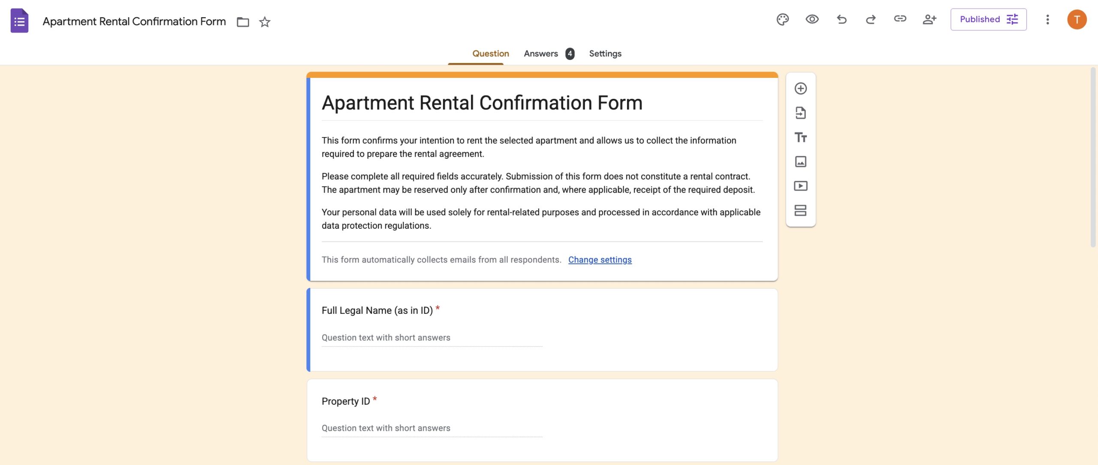The height and width of the screenshot is (465, 1098).
Task: Redo the last change
Action: (x=871, y=19)
